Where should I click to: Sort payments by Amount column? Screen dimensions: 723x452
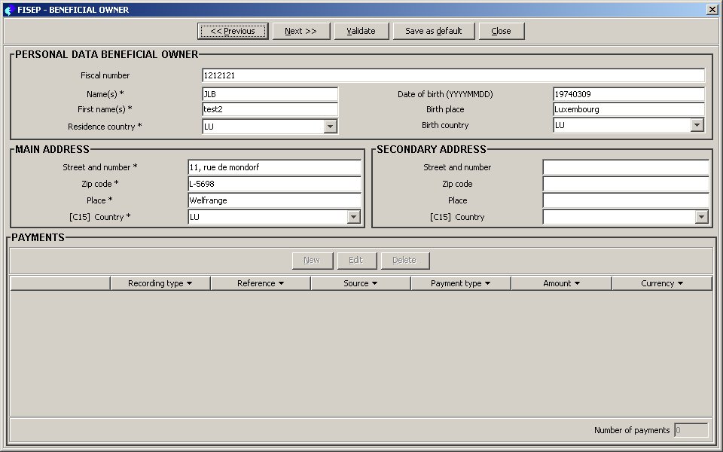[x=561, y=283]
